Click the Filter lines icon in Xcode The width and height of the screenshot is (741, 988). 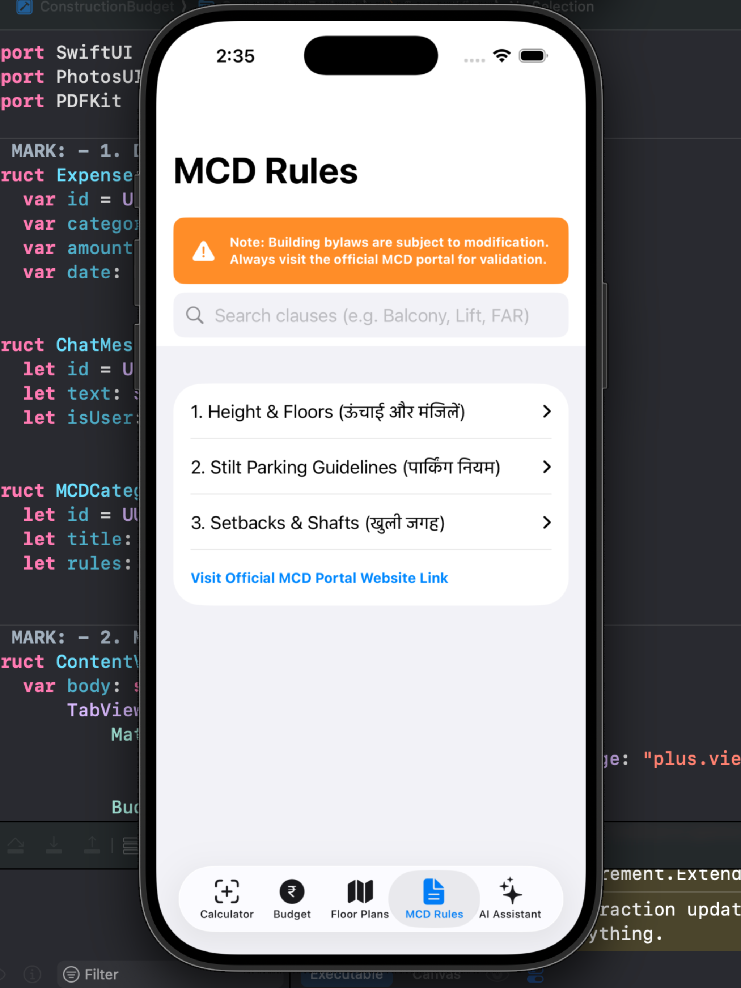[71, 974]
